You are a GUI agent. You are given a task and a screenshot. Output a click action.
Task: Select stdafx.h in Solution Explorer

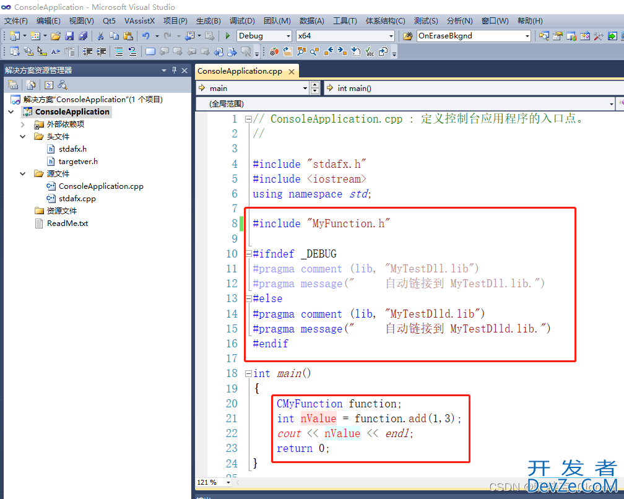[72, 149]
